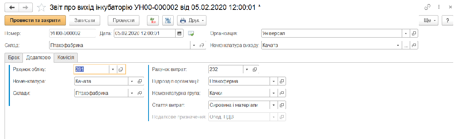Click the Записати button
Screen dimensions: 457x139
click(87, 20)
